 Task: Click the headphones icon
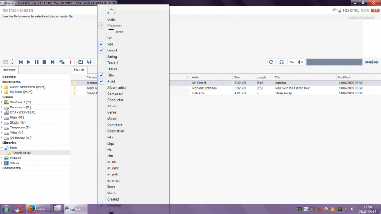point(281,62)
